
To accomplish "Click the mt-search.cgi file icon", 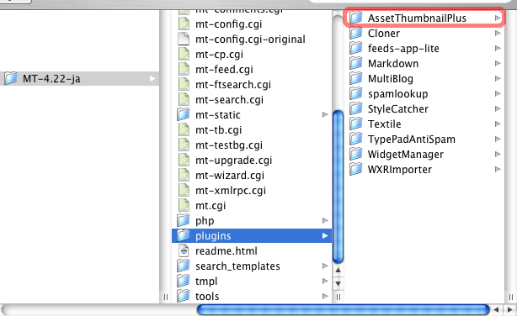I will click(x=184, y=100).
